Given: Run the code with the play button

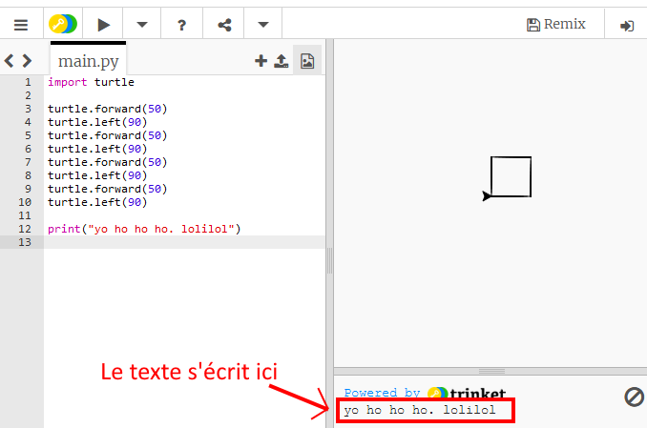Looking at the screenshot, I should [x=104, y=24].
